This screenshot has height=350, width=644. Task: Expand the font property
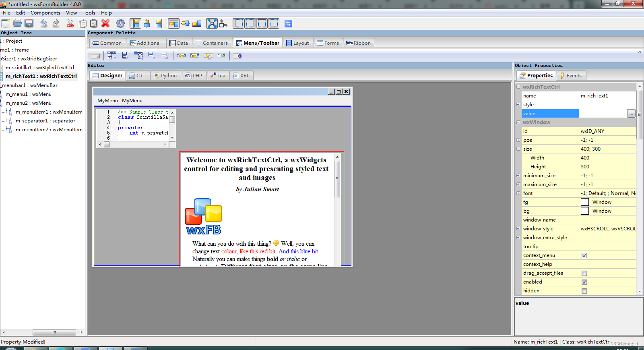pyautogui.click(x=518, y=193)
